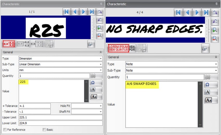Enable the For Reference checkbox

pos(5,130)
